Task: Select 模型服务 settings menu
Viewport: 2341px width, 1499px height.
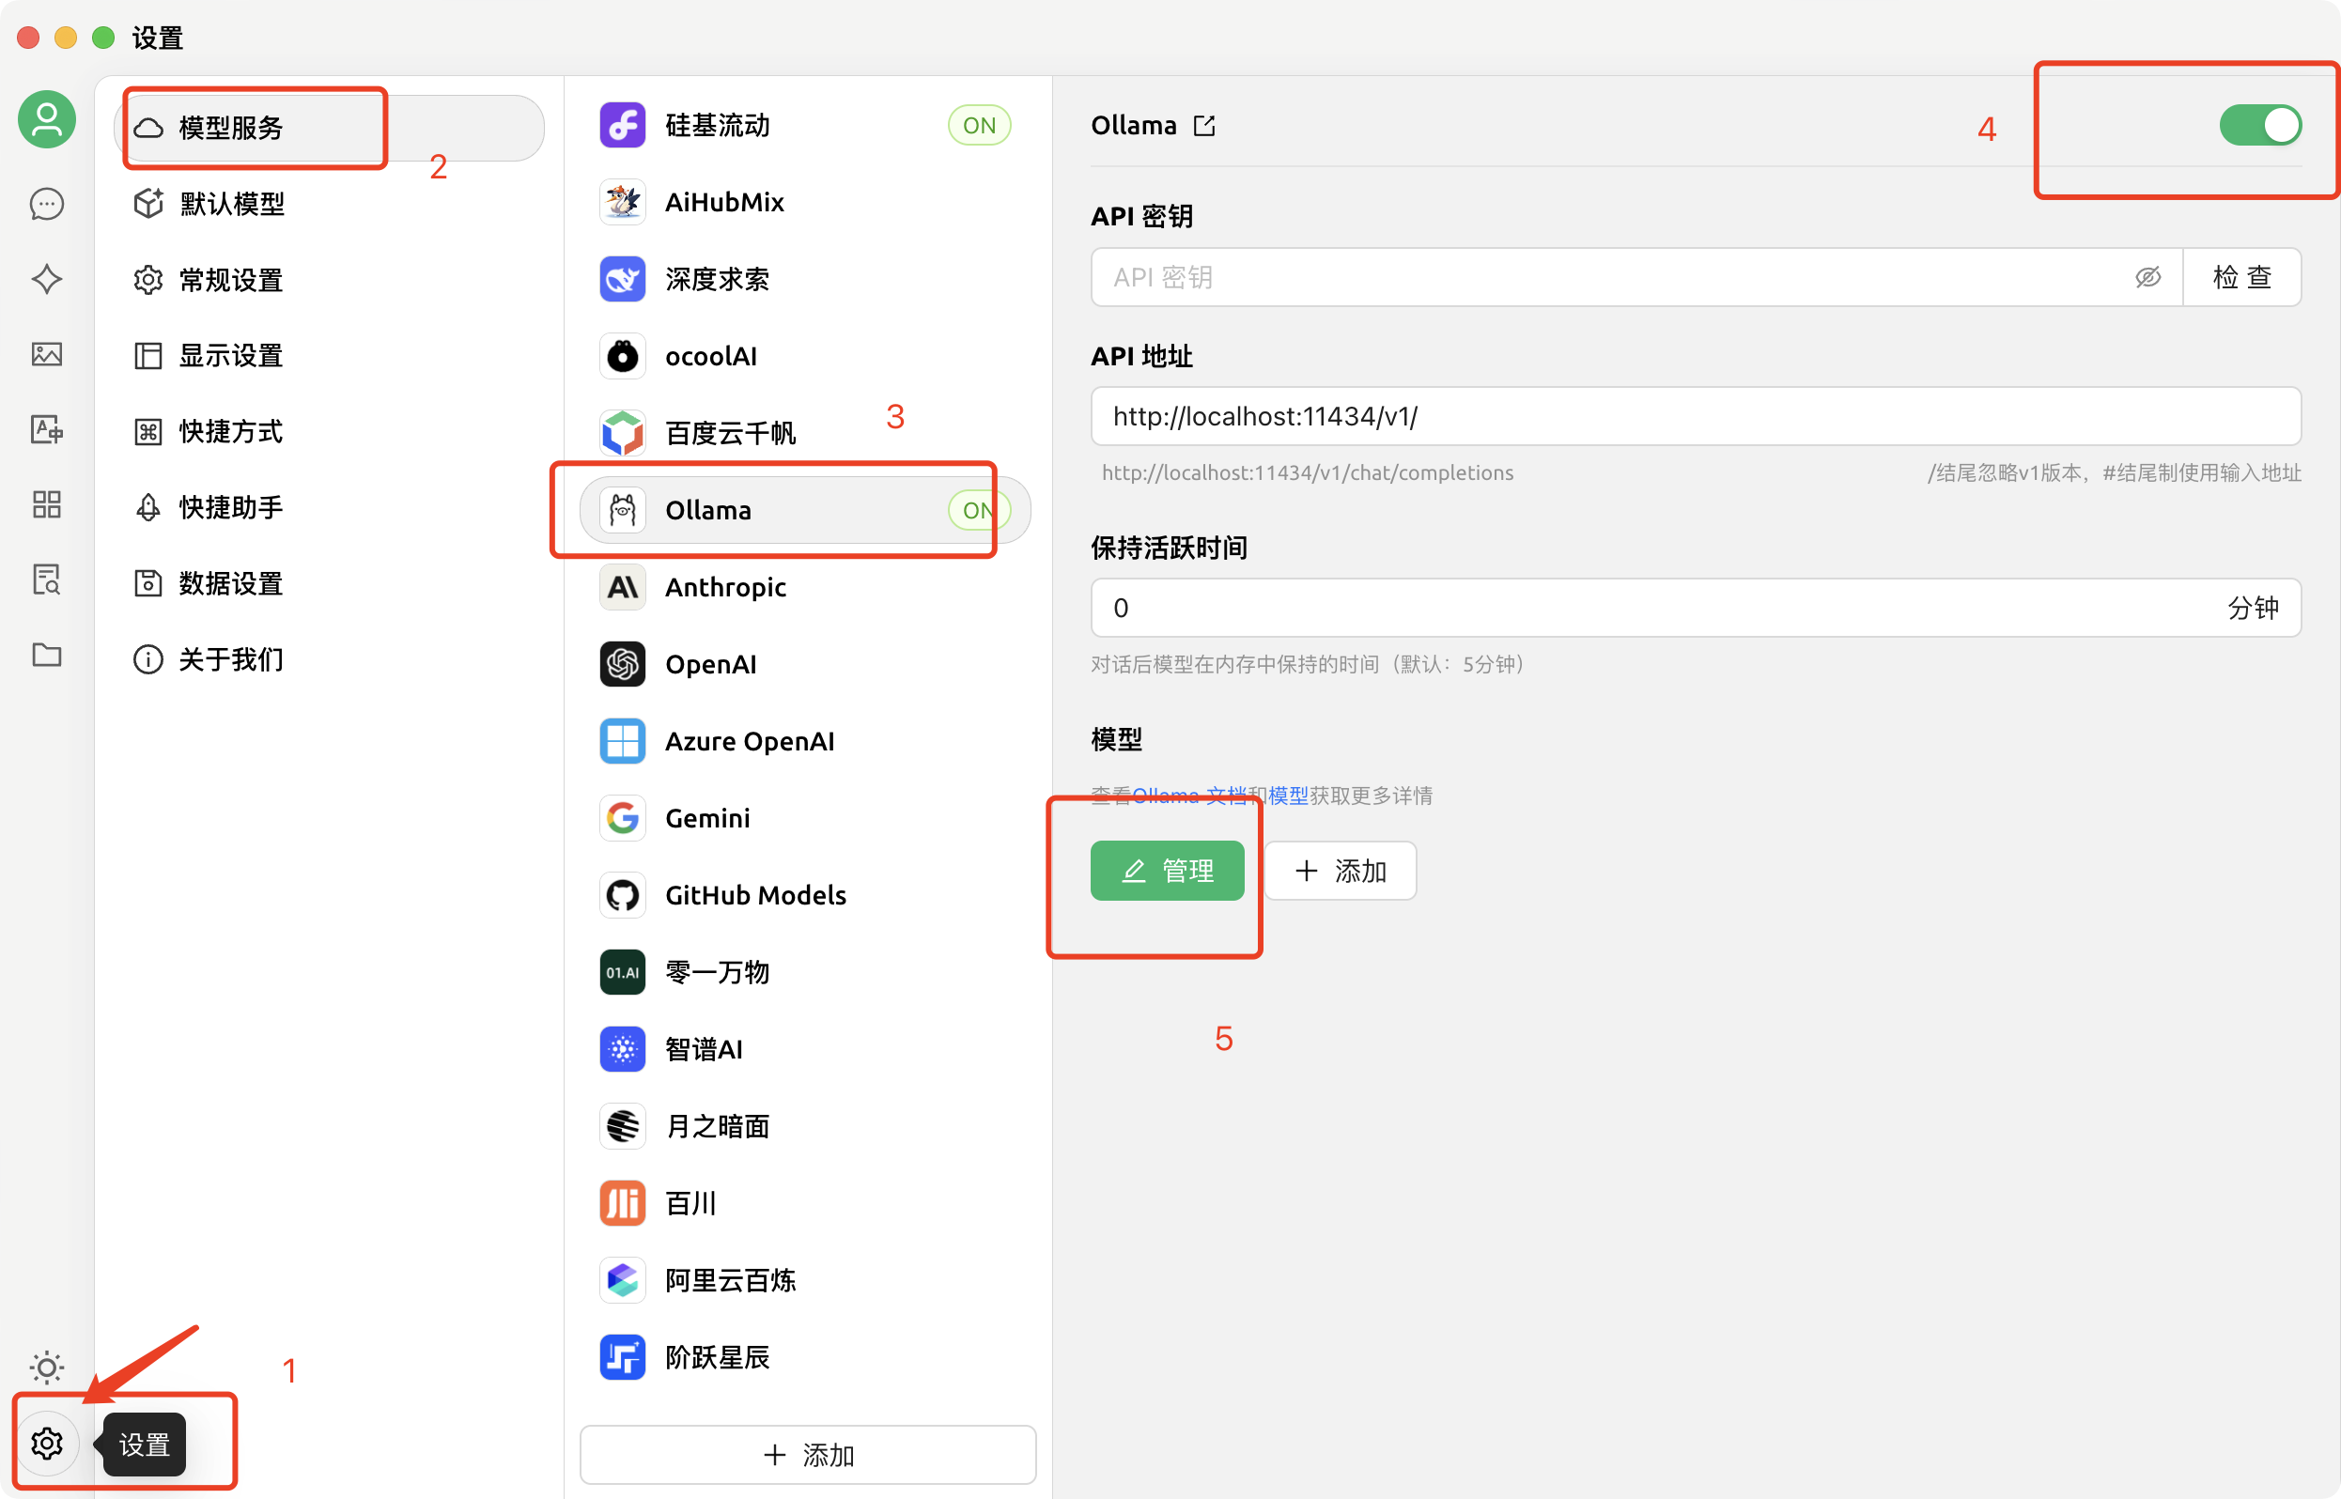Action: [x=329, y=128]
